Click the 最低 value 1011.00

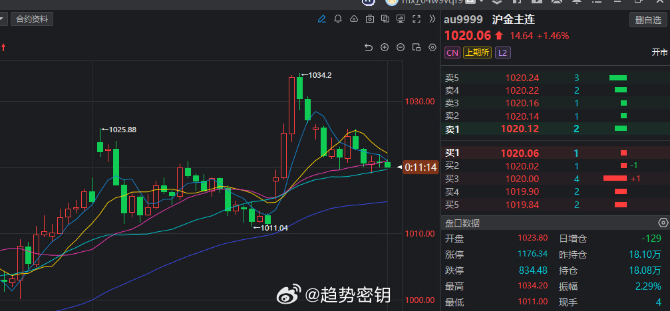(x=533, y=302)
